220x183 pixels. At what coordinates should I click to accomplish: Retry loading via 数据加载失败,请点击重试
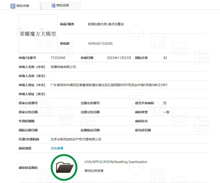[106, 24]
